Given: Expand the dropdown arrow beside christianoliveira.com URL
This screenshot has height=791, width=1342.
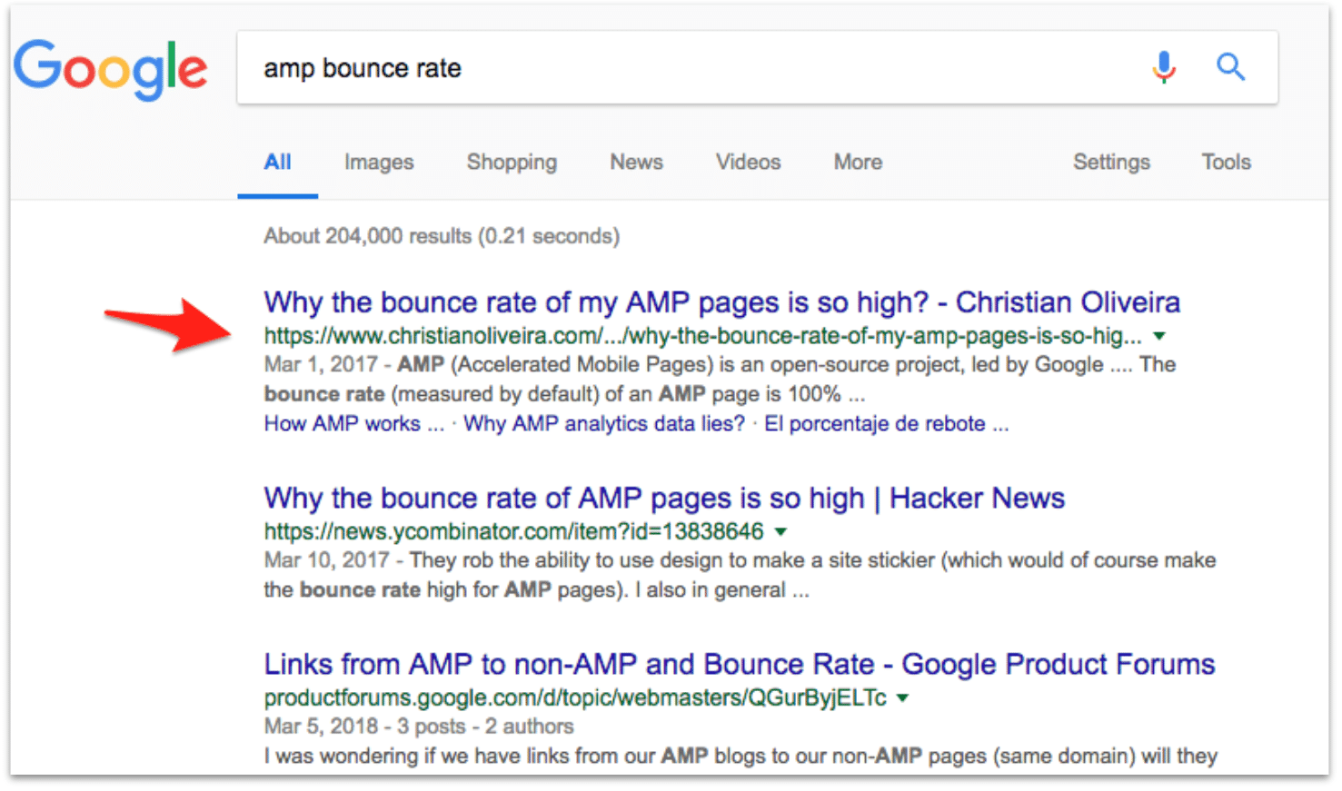Looking at the screenshot, I should [1159, 336].
